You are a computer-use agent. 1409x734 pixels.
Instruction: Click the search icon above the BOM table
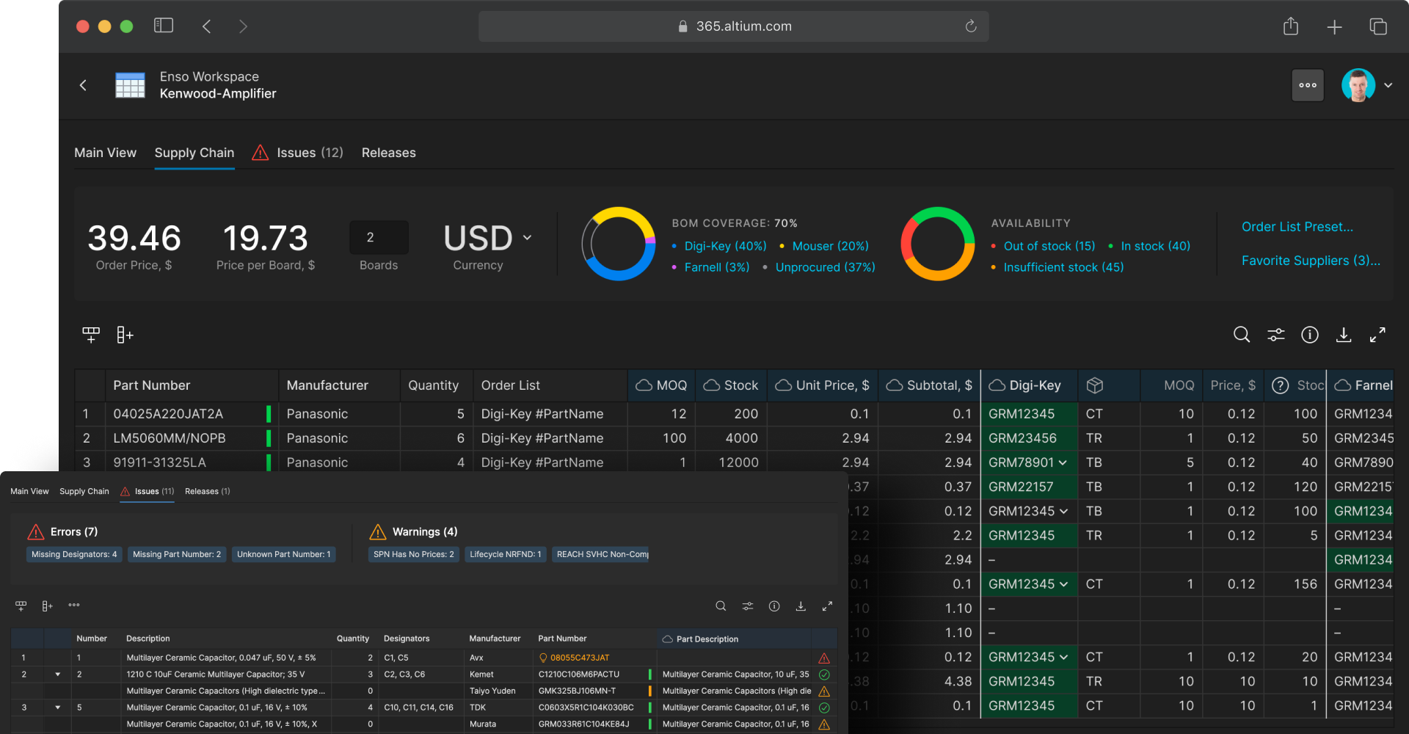click(x=1241, y=335)
